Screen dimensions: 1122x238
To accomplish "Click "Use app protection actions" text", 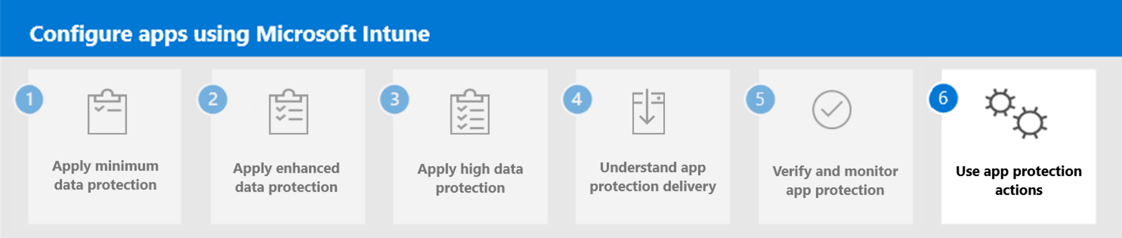I will [1018, 180].
